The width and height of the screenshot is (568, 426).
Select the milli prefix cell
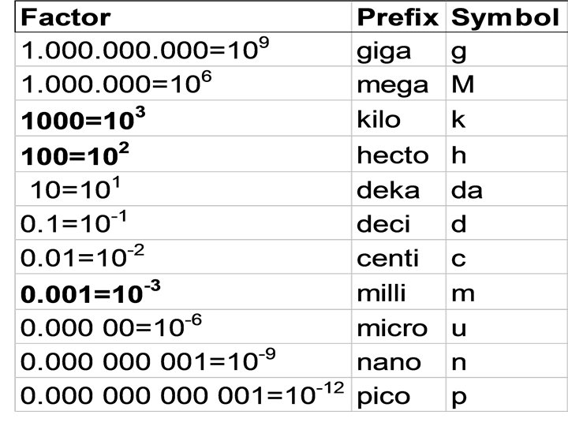click(x=381, y=294)
